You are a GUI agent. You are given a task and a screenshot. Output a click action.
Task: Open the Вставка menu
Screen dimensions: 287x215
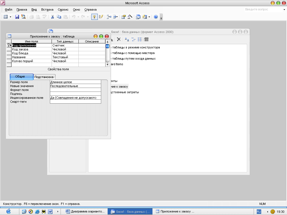coord(47,10)
